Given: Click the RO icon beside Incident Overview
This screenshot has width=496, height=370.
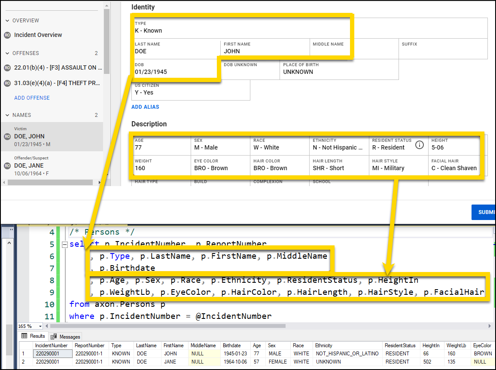Looking at the screenshot, I should [x=6, y=35].
